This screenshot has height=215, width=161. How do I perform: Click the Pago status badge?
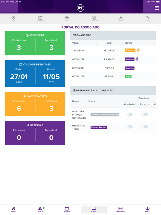pos(128,76)
